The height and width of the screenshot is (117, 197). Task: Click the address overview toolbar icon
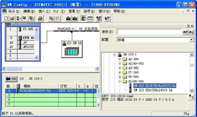(x=90, y=19)
